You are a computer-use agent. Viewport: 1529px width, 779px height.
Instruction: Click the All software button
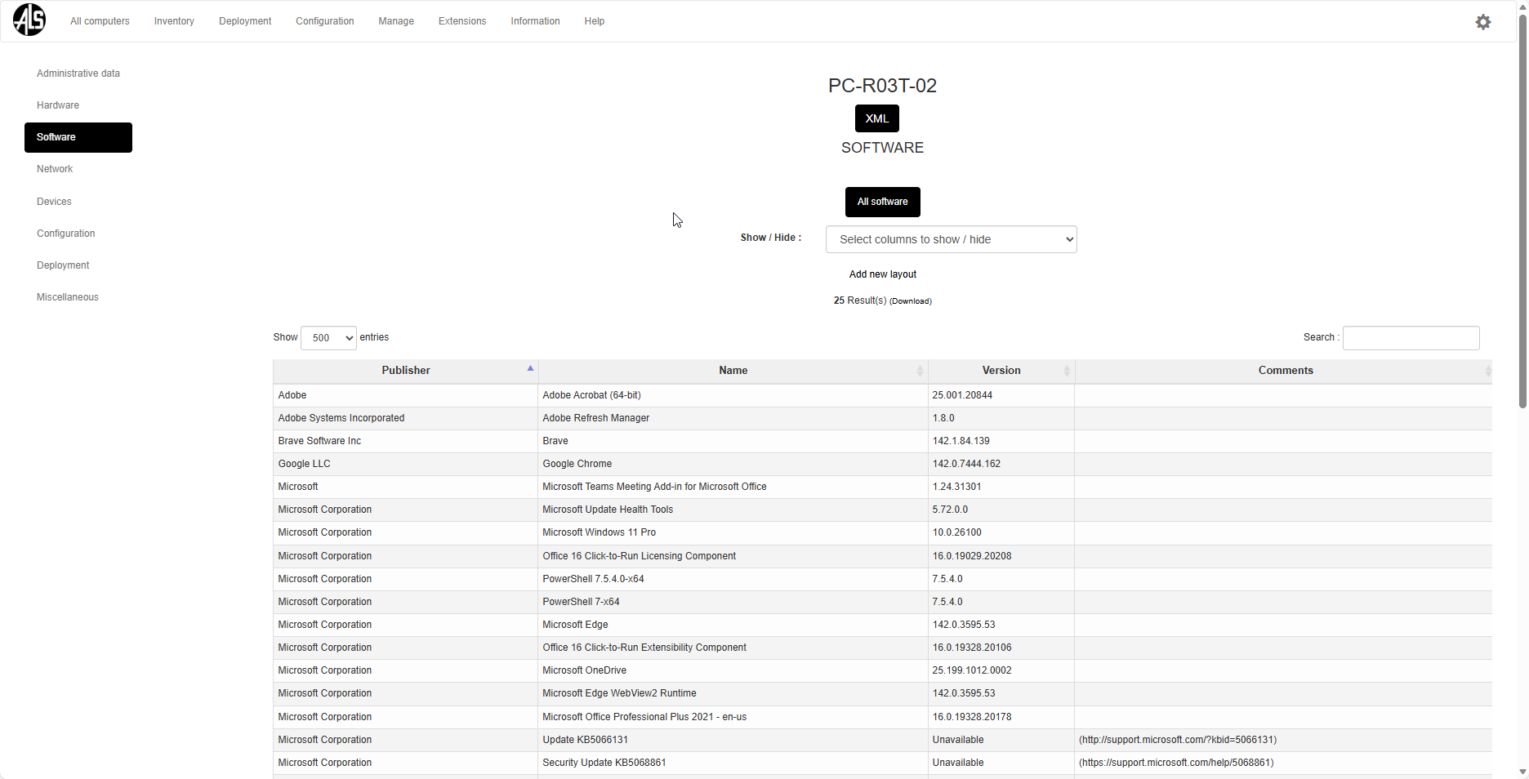click(882, 202)
